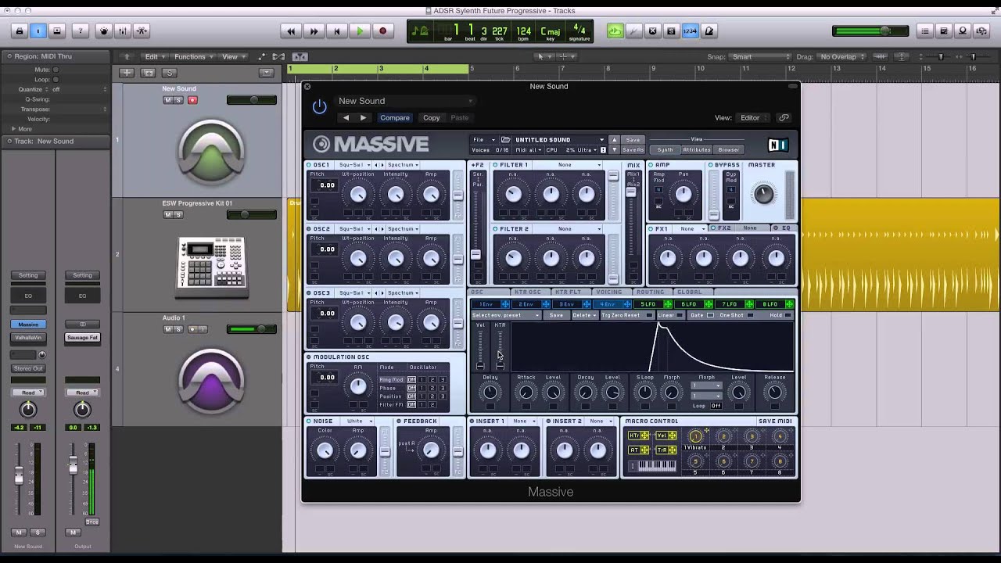Open the Note Pads icon
The image size is (1001, 563).
944,31
